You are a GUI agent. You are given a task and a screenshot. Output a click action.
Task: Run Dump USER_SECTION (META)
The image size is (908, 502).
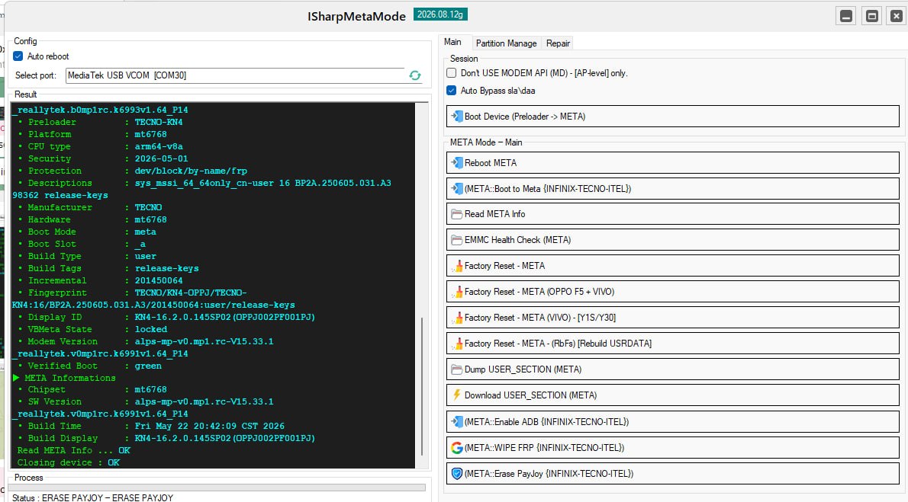pos(672,369)
